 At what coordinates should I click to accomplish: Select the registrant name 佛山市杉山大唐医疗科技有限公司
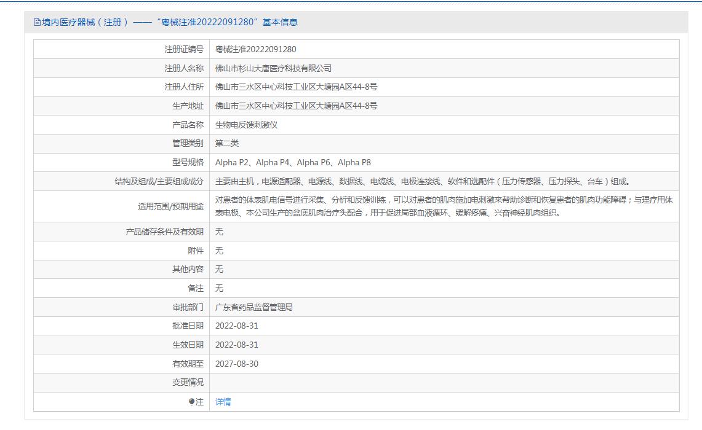[x=273, y=68]
